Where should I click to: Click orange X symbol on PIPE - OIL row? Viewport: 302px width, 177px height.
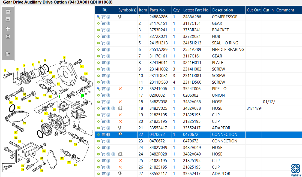[120, 89]
